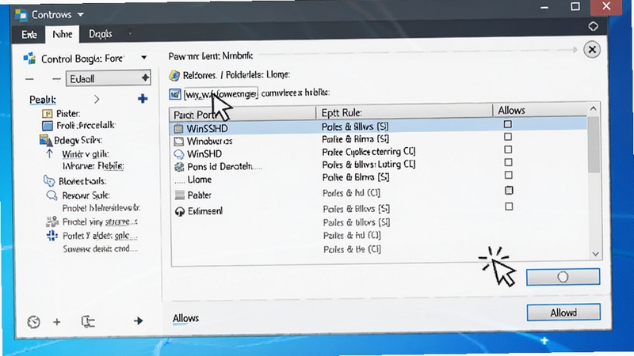Select Poles & bllws:Luting C[] rule text
This screenshot has height=356, width=634.
[369, 165]
